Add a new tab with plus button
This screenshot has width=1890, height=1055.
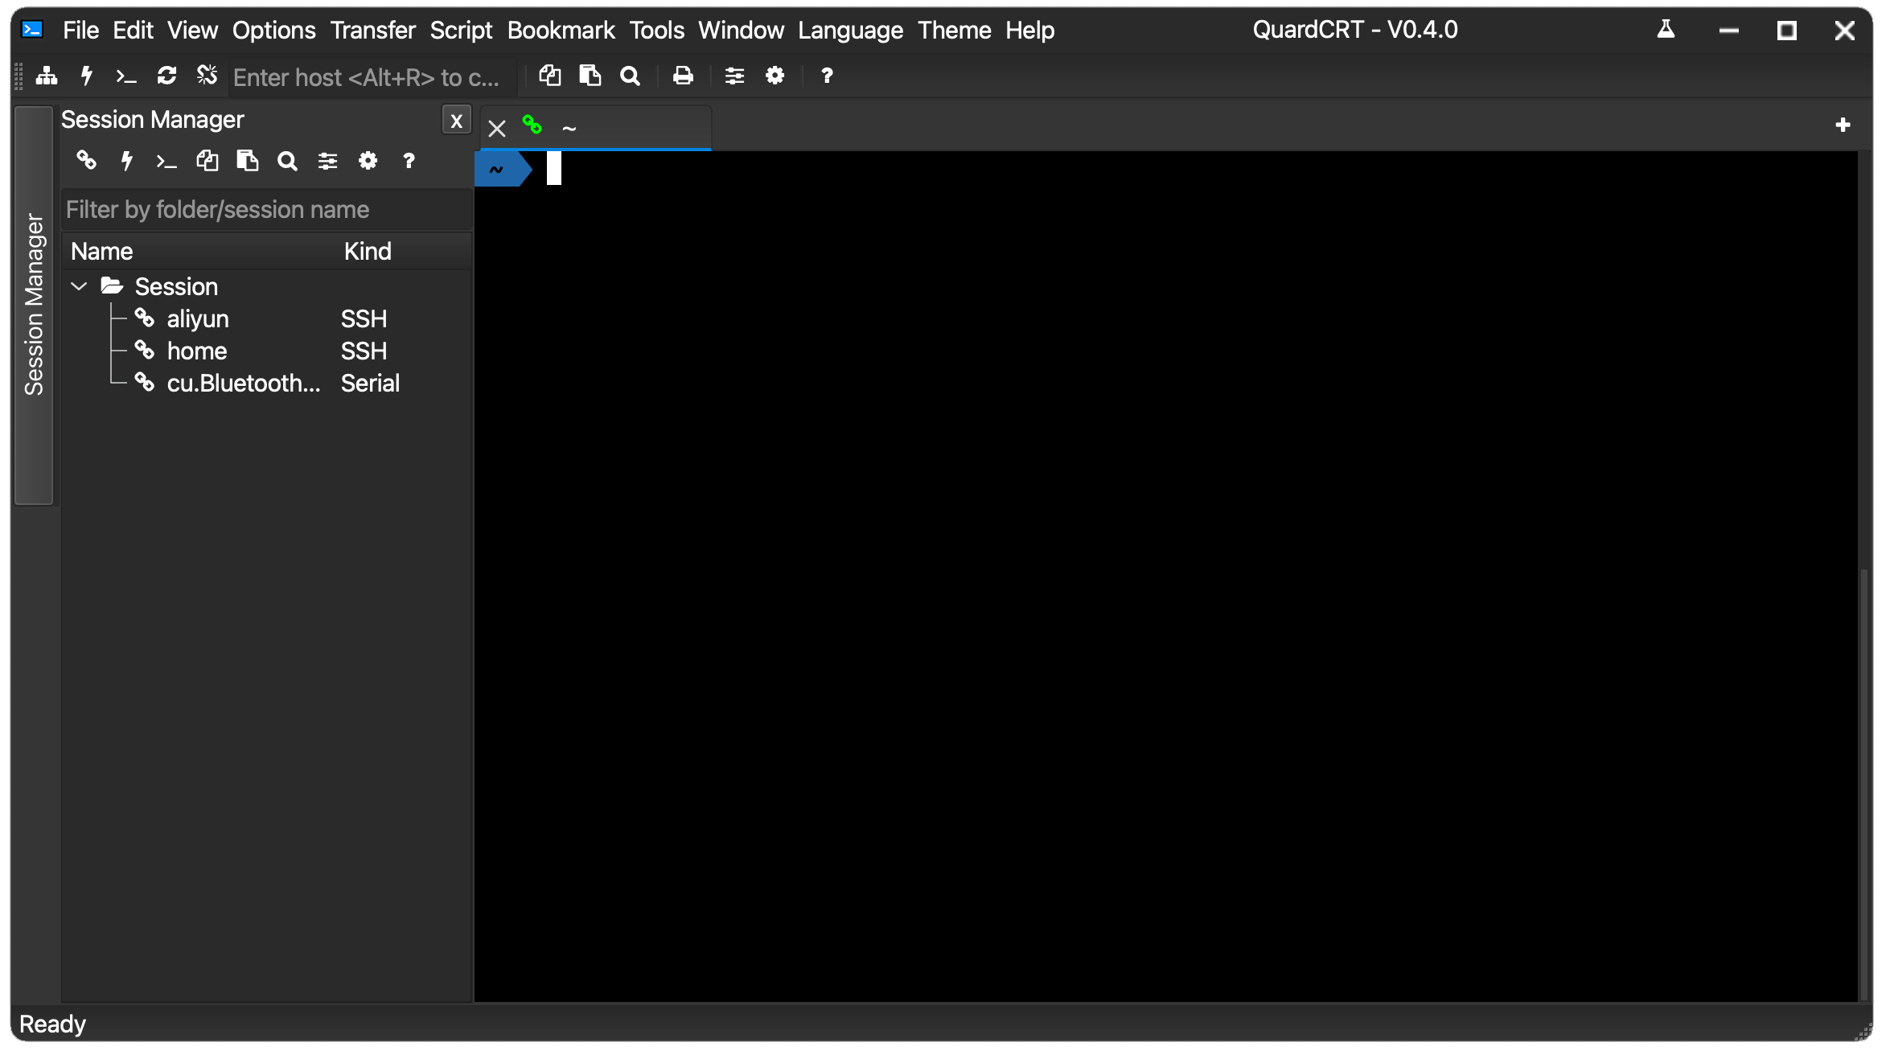point(1843,125)
